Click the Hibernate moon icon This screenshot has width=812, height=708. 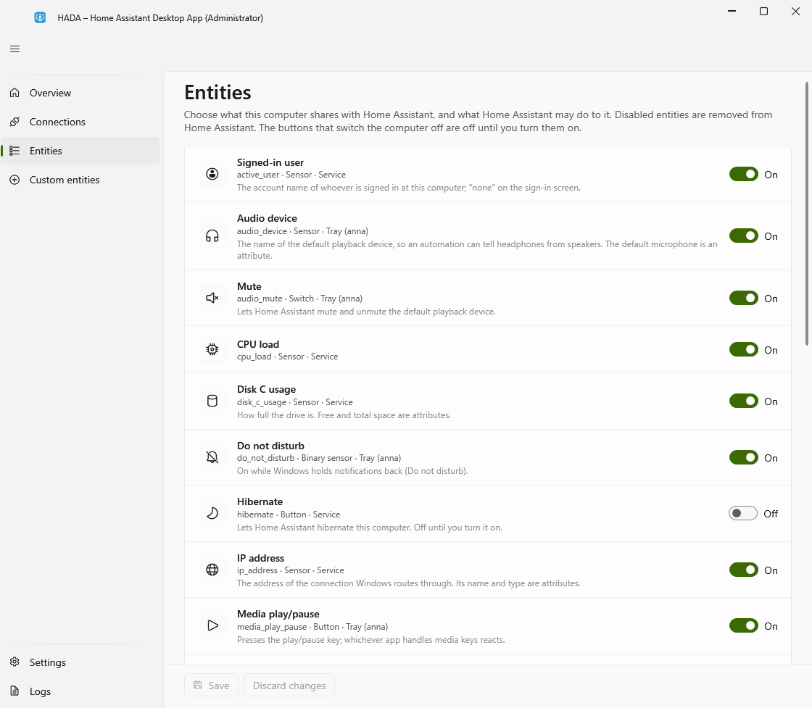tap(212, 513)
